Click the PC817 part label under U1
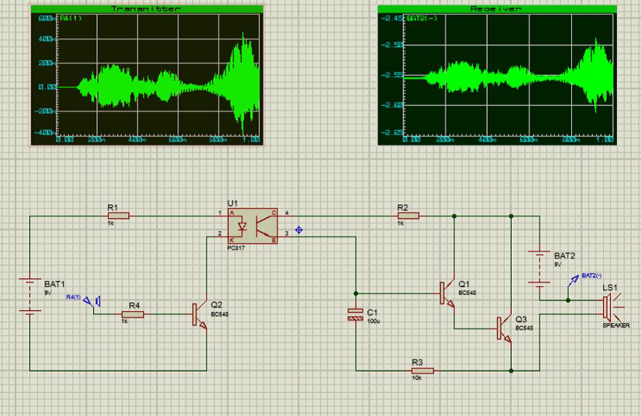Viewport: 641px width, 416px height. pos(236,248)
